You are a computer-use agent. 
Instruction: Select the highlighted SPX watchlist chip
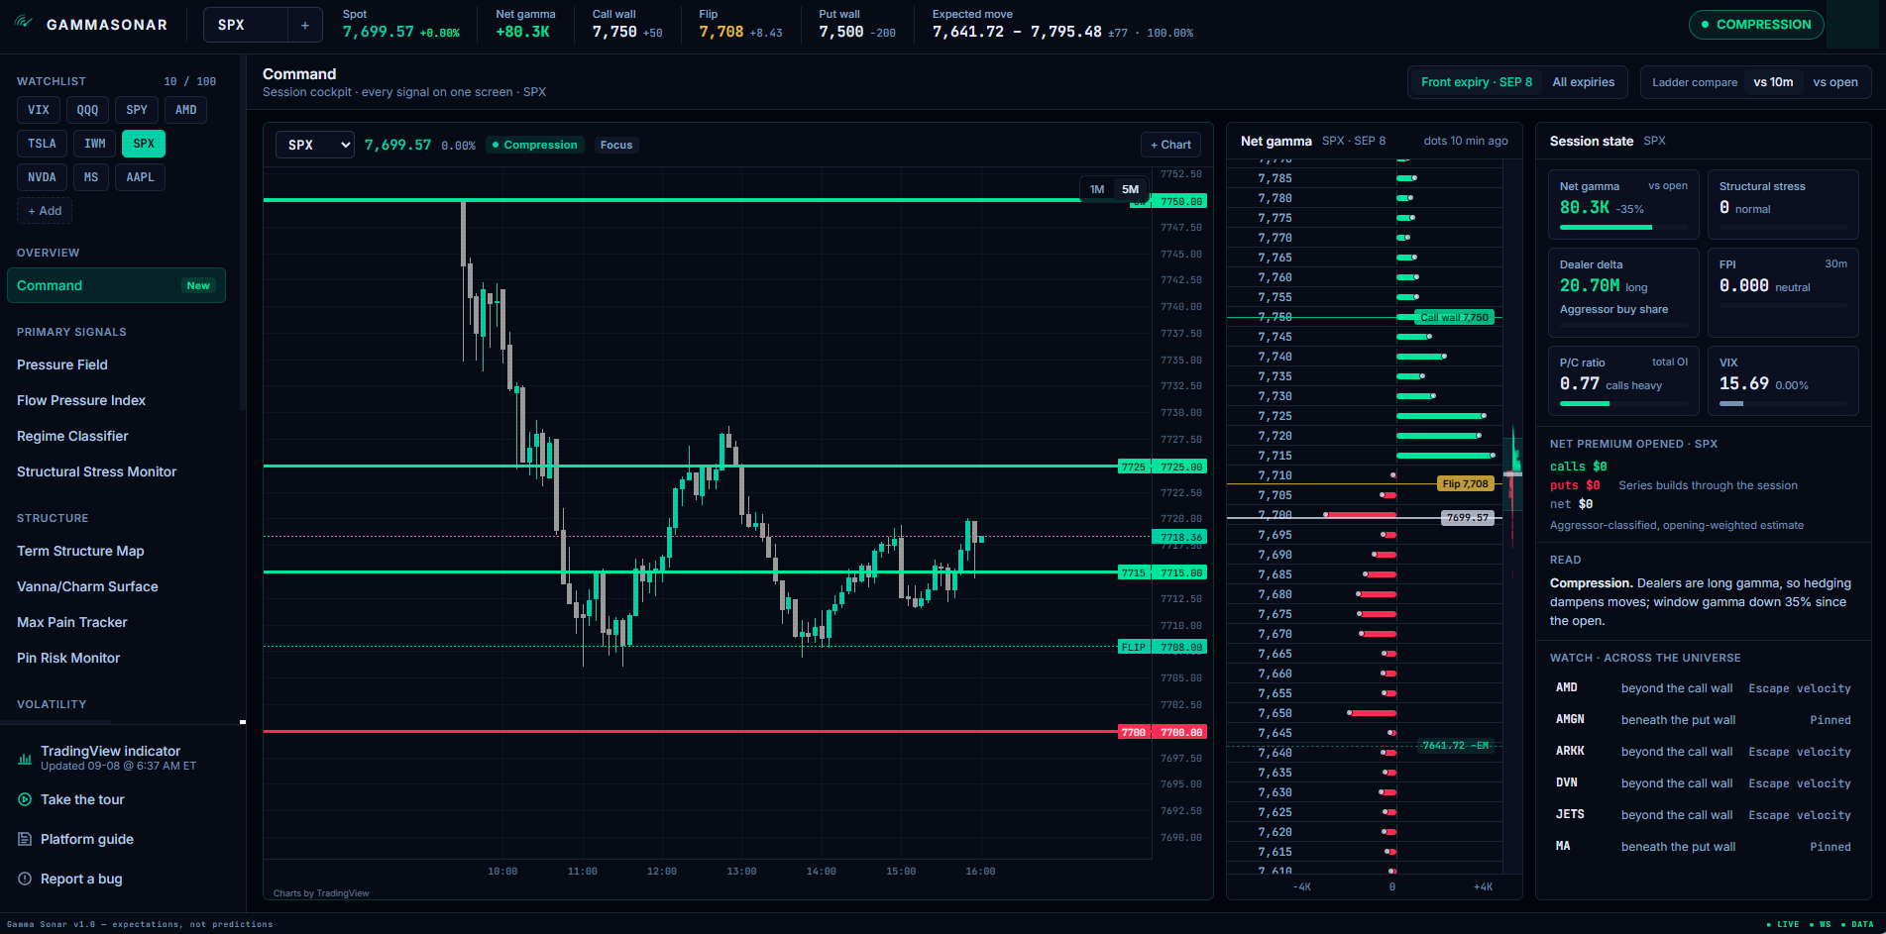click(144, 144)
